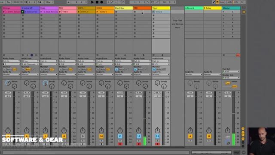
Task: Open Electribe input channel dropdown
Action: click(123, 64)
